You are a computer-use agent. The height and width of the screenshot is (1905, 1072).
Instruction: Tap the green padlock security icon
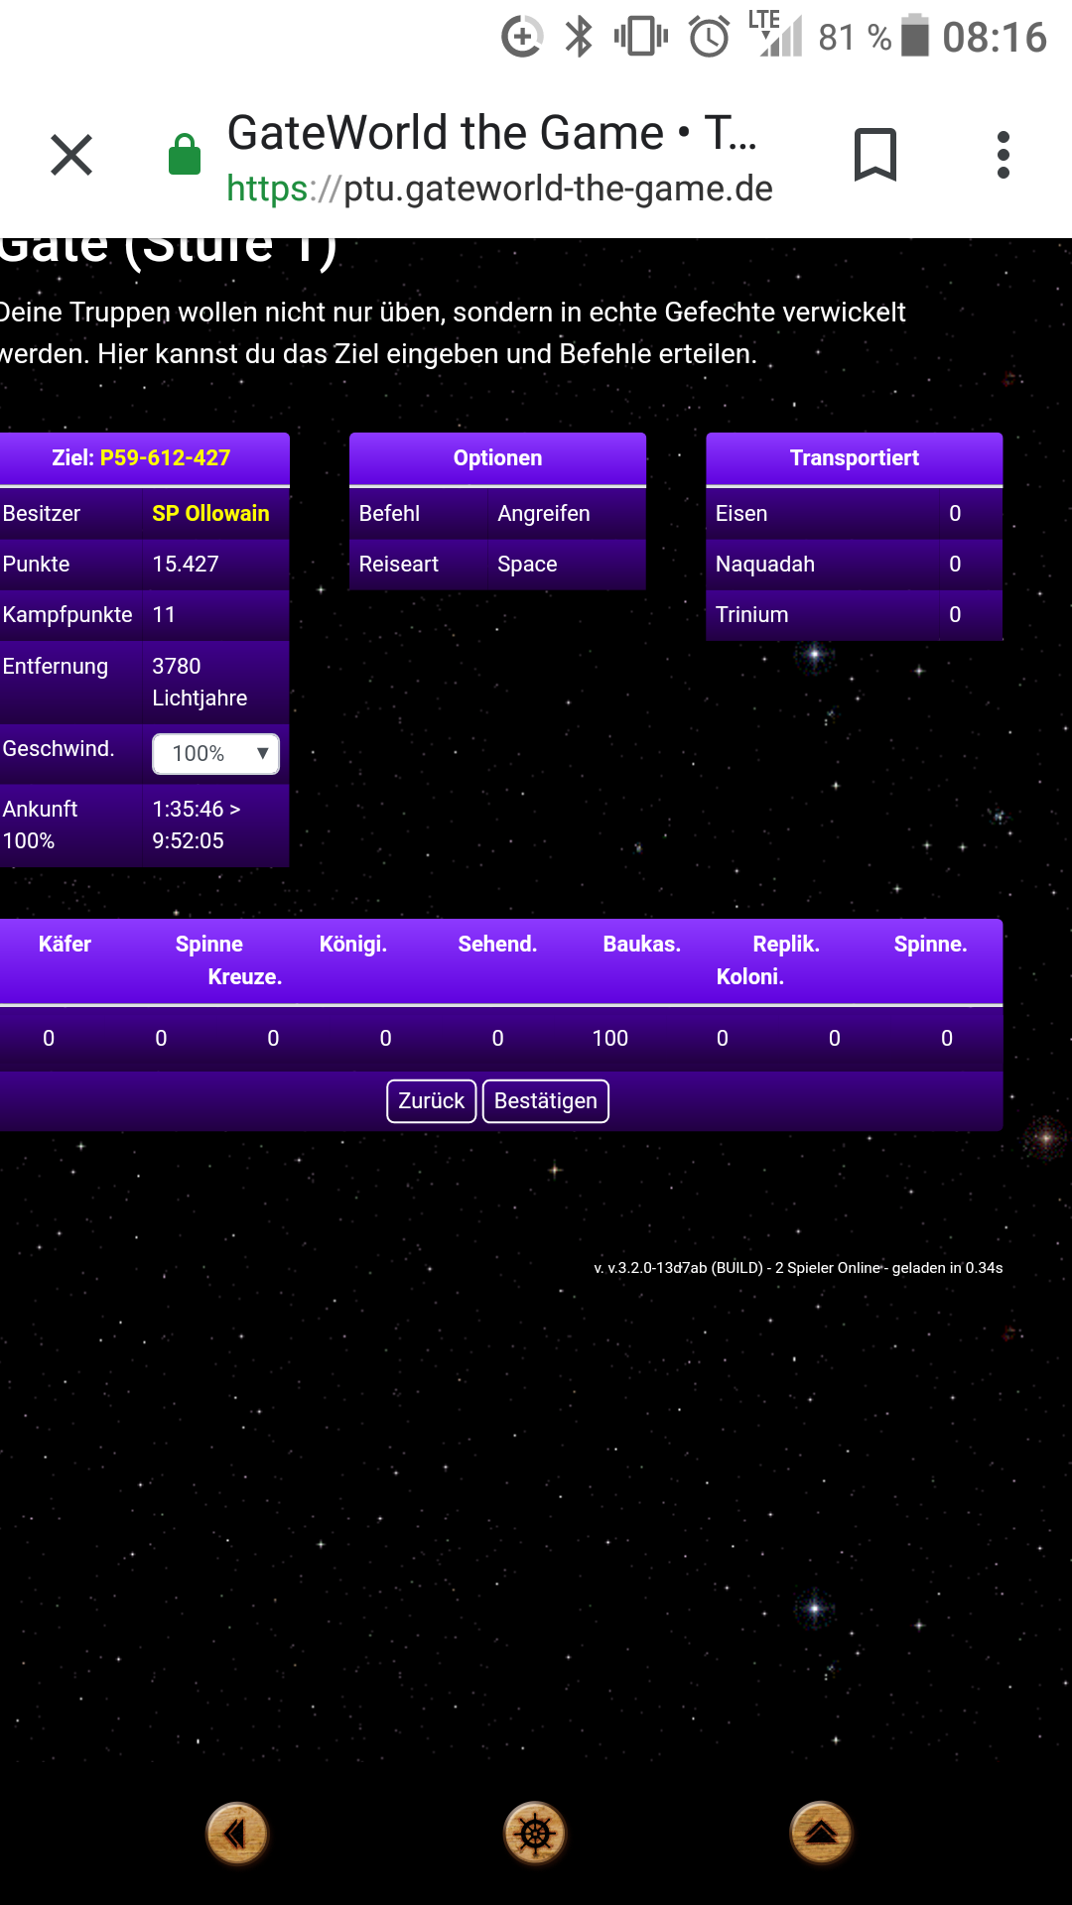coord(185,155)
